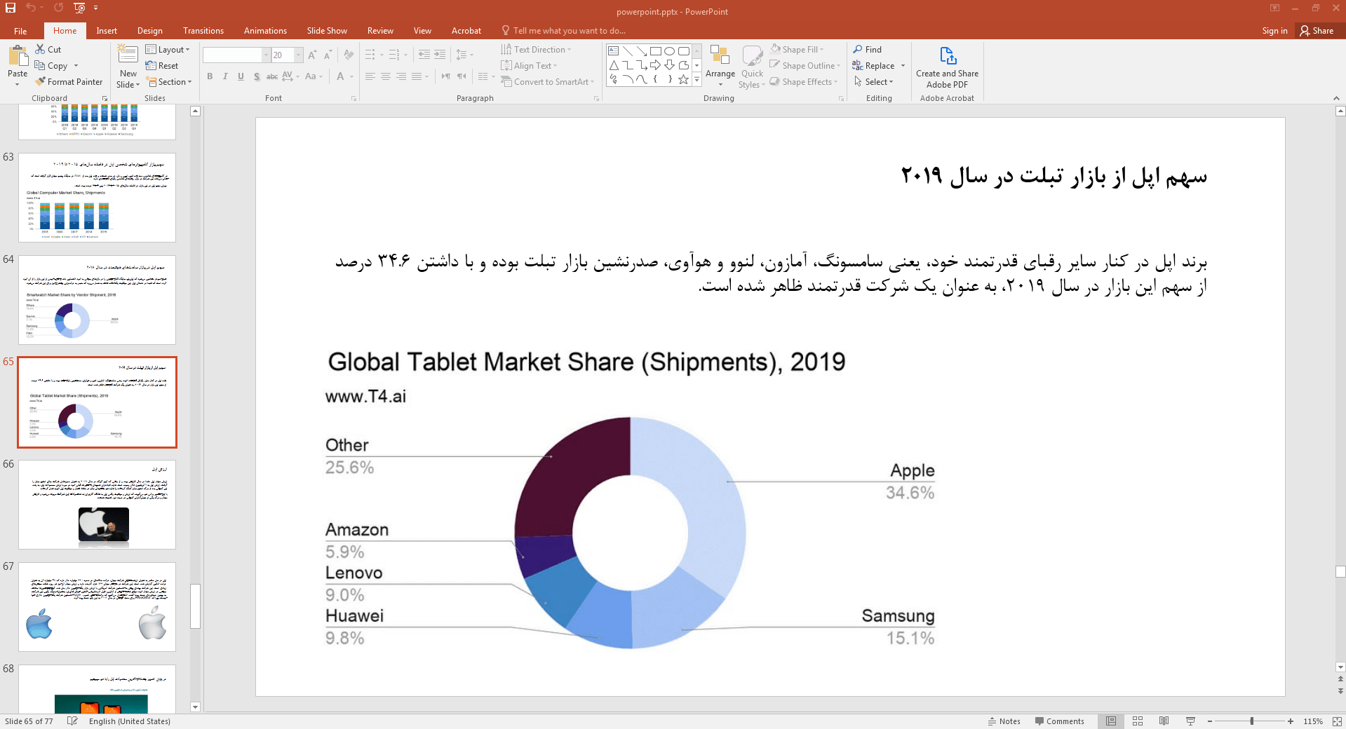Open the Shape Fill dropdown

(797, 50)
